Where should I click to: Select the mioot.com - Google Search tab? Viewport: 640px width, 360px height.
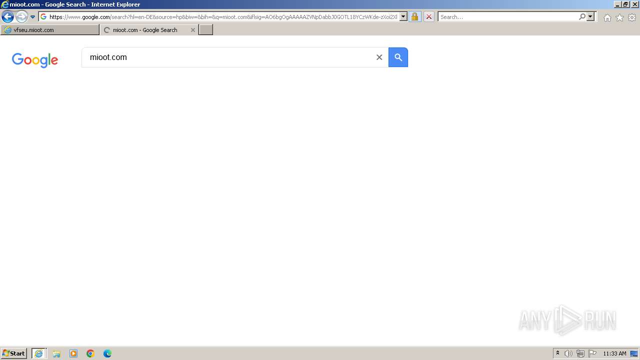[145, 30]
